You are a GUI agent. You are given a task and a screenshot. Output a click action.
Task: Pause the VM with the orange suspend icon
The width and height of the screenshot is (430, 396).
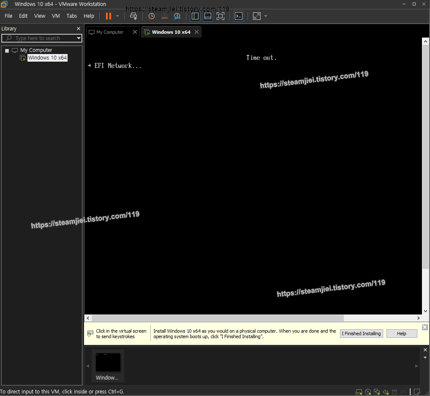pos(109,16)
